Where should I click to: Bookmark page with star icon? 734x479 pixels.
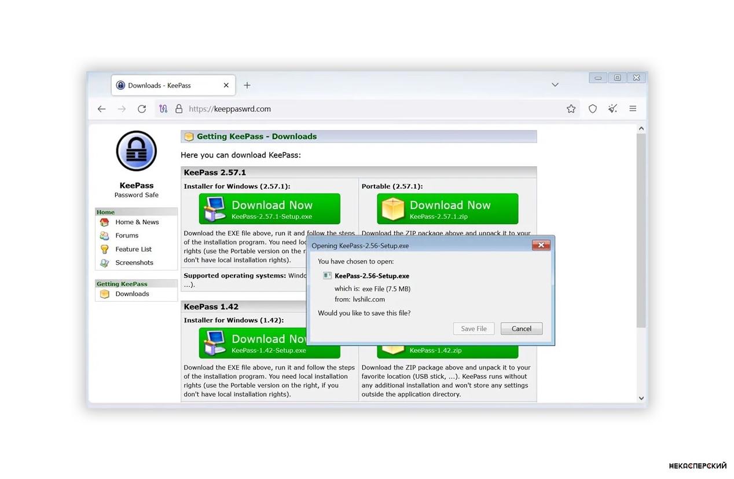point(571,109)
